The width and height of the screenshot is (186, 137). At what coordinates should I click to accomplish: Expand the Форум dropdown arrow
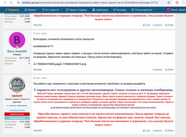tap(38, 10)
